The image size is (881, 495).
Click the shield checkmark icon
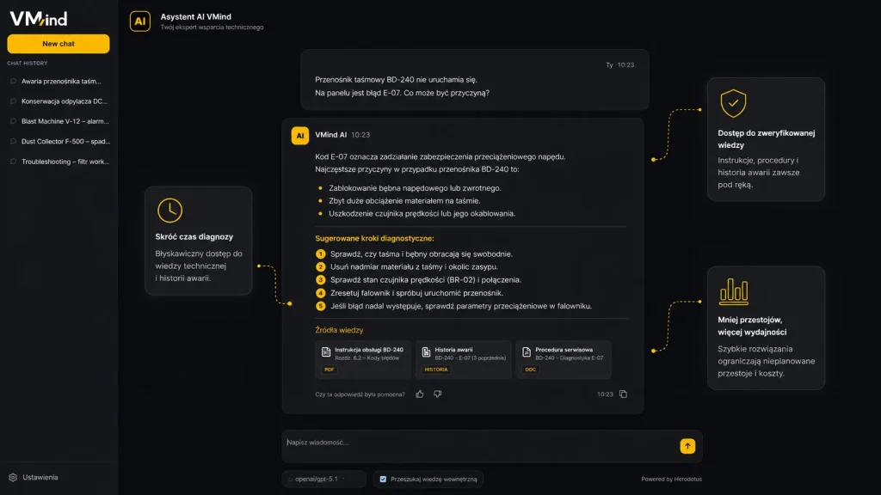733,103
